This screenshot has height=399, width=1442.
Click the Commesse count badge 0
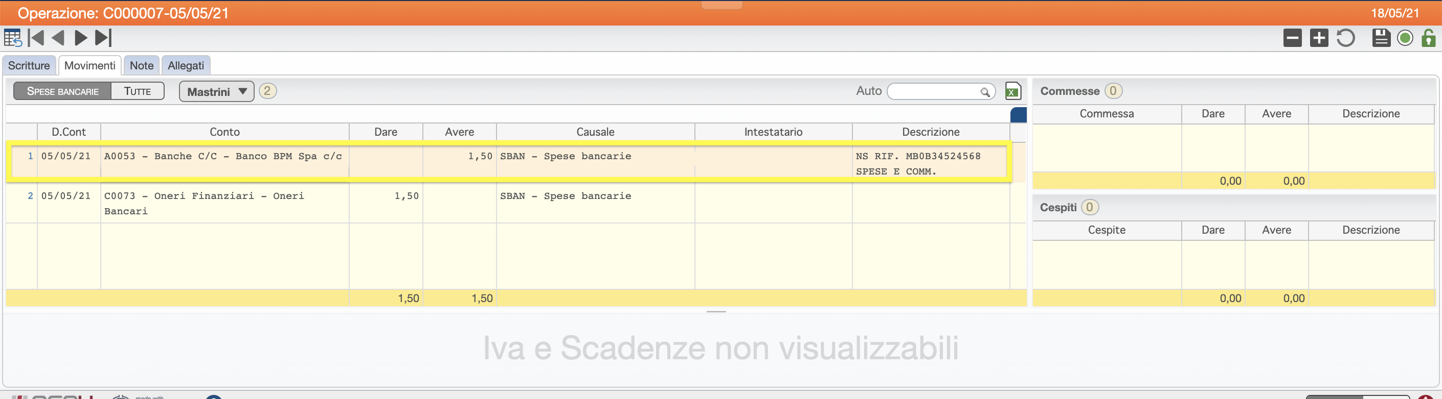tap(1113, 91)
